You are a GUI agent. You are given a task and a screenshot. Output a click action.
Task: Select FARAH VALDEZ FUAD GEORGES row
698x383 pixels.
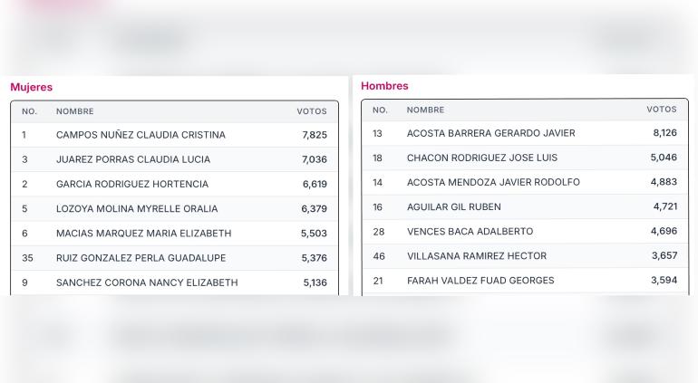[x=525, y=281]
